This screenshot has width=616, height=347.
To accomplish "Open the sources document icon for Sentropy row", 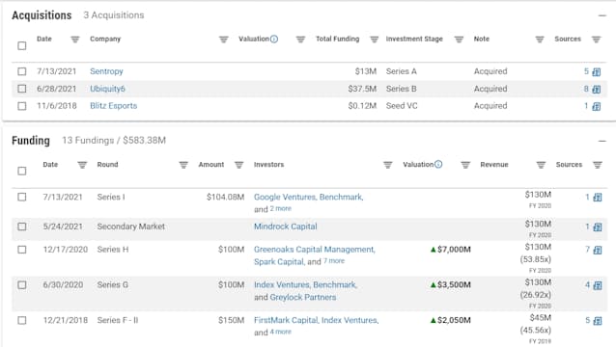I will tap(597, 71).
